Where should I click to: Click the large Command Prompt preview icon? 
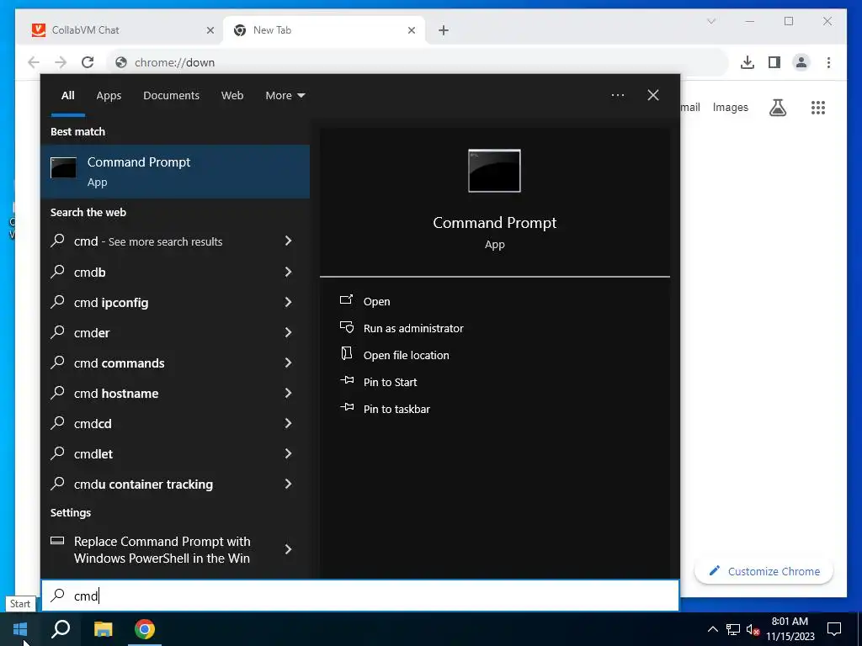494,171
